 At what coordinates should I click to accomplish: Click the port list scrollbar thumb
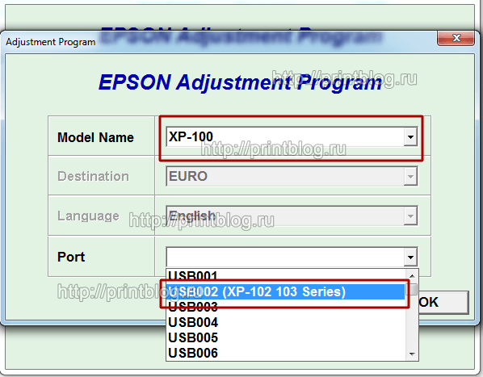tap(412, 289)
